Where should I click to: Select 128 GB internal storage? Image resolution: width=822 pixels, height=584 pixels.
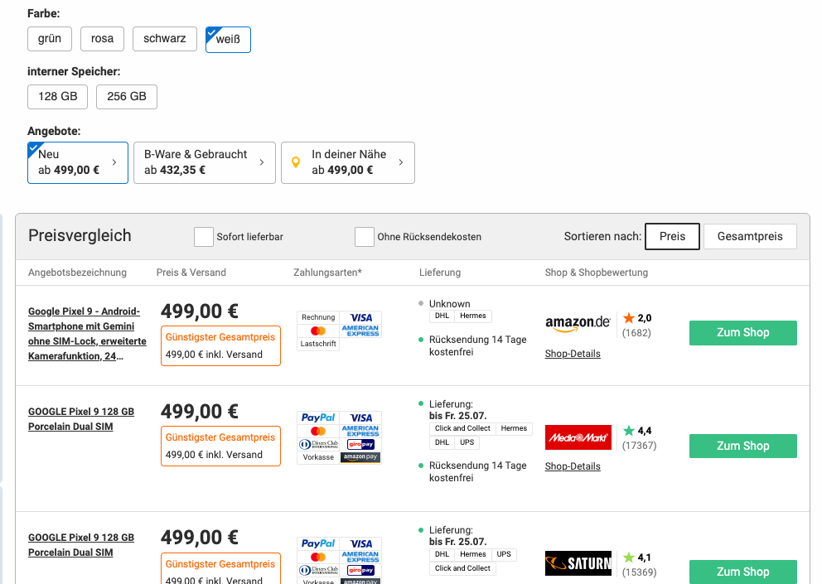point(58,97)
